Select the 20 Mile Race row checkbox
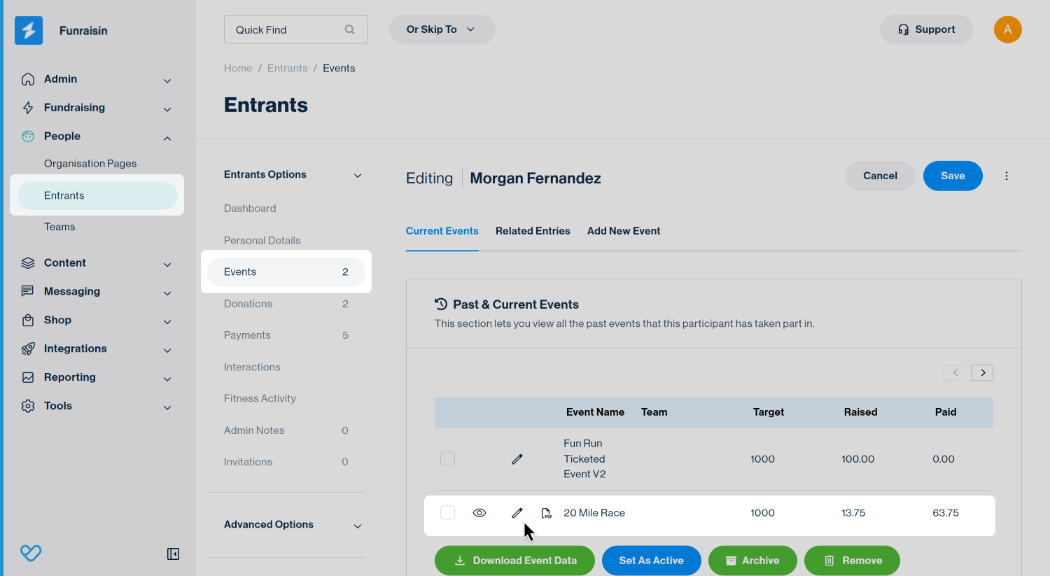 point(447,513)
